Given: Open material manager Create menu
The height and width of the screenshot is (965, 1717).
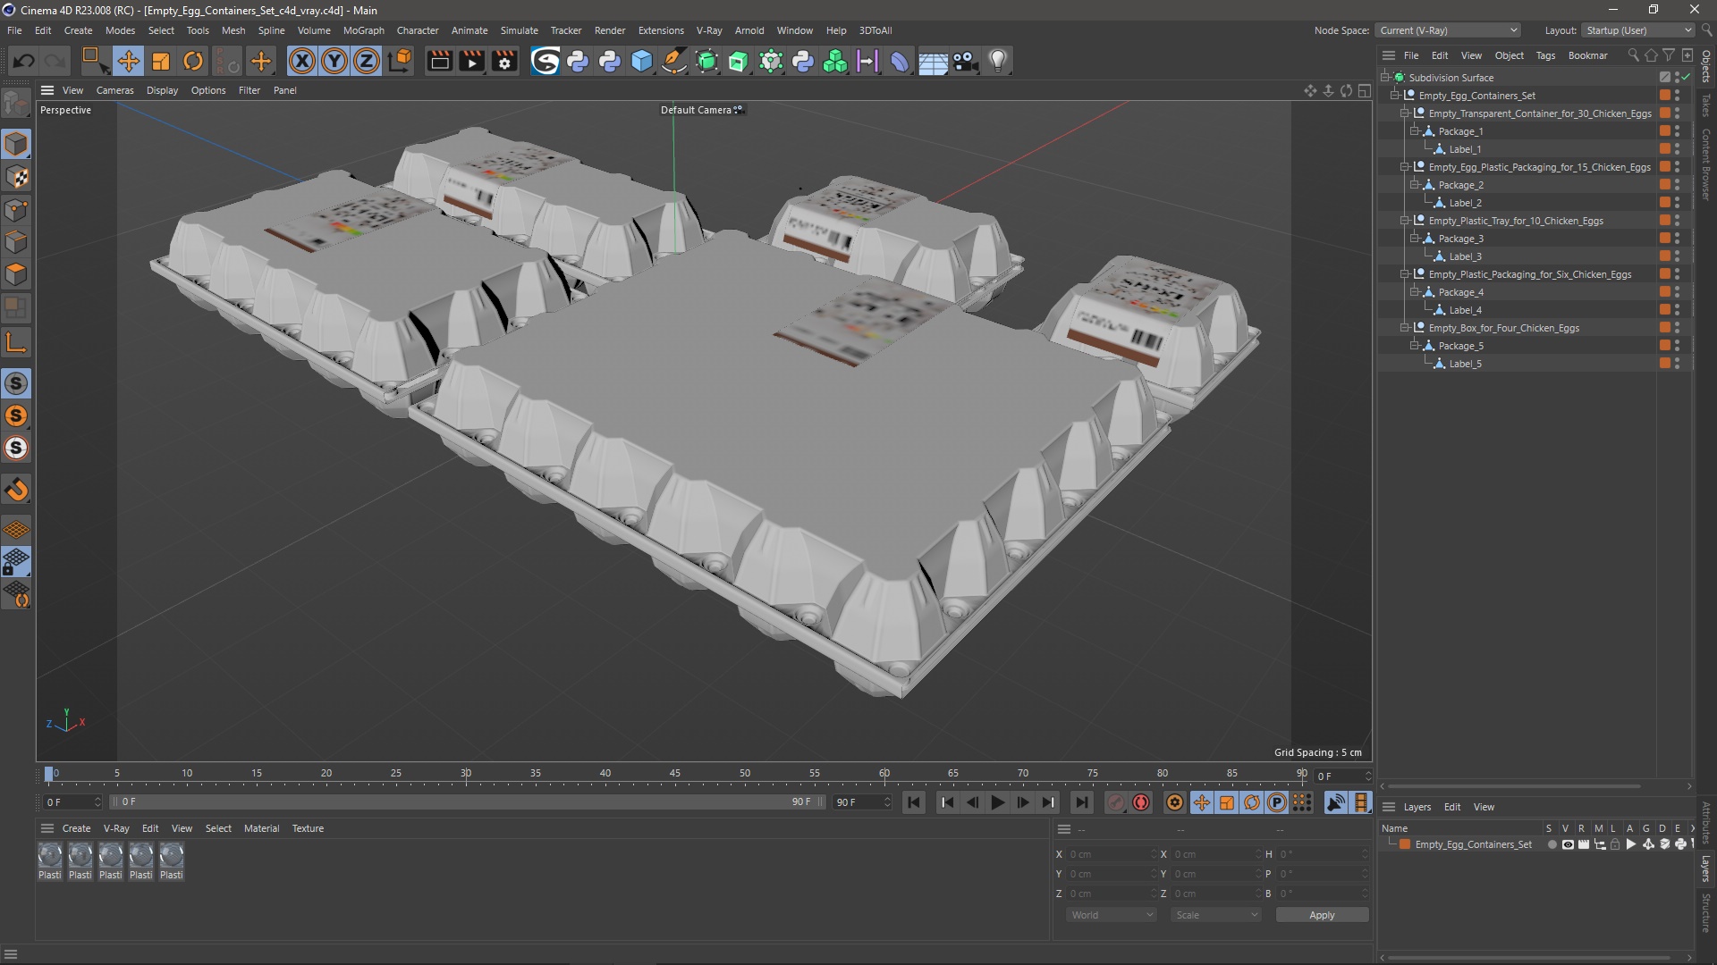Looking at the screenshot, I should [76, 828].
